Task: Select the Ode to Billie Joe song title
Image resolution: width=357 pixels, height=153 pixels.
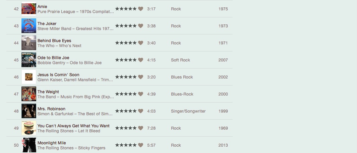Action: point(53,58)
